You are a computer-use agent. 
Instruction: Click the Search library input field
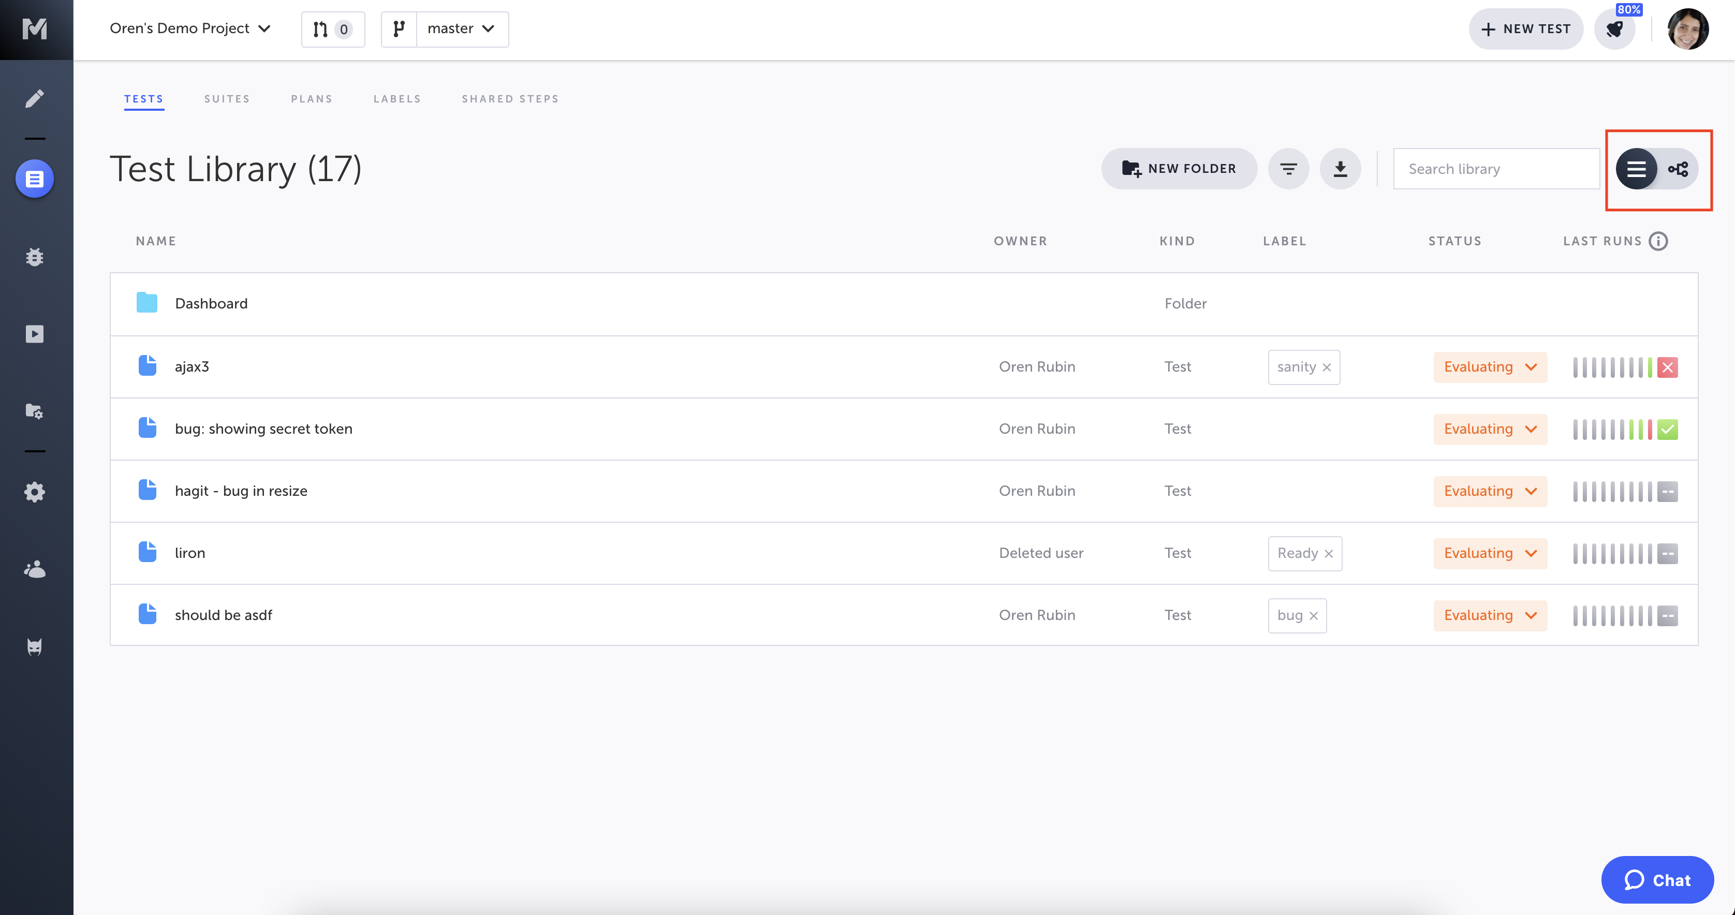click(1495, 169)
